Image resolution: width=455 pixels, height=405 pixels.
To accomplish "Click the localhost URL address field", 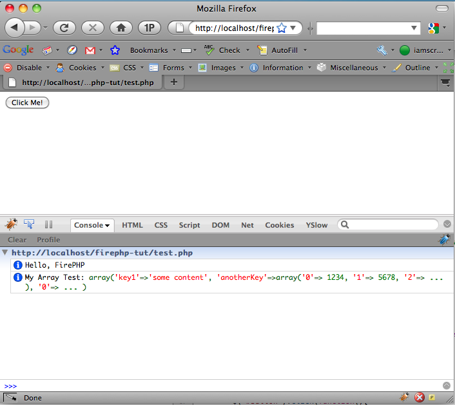I will (x=234, y=28).
